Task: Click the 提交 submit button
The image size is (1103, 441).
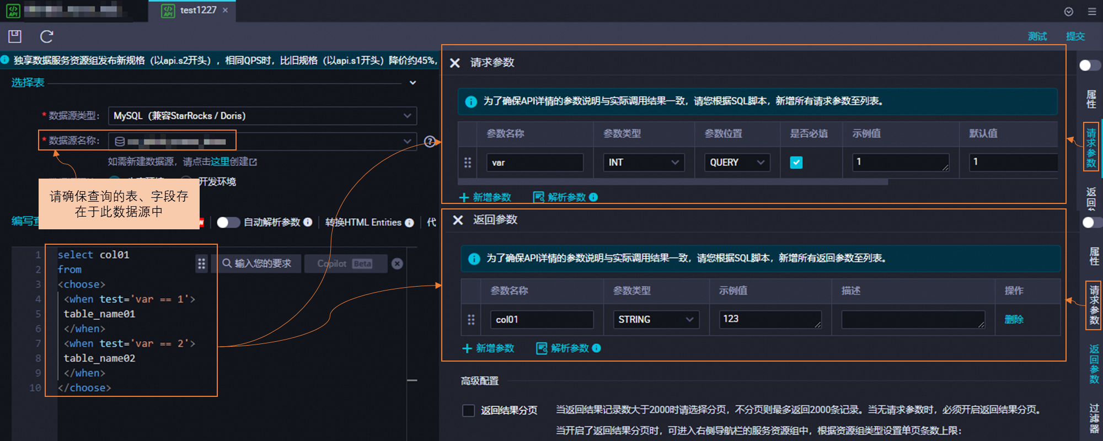Action: point(1075,36)
